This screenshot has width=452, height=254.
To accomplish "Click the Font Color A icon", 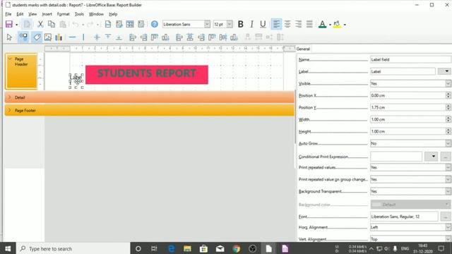I will (x=322, y=24).
